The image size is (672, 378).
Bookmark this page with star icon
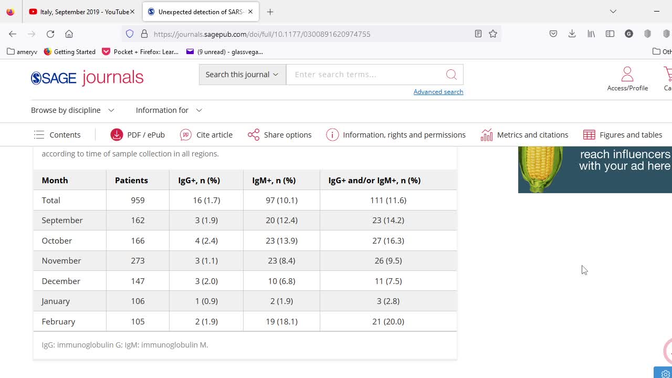[493, 34]
